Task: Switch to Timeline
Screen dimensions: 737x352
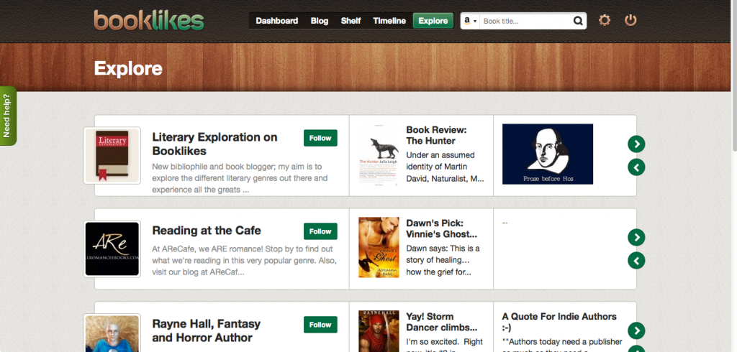Action: pos(389,21)
